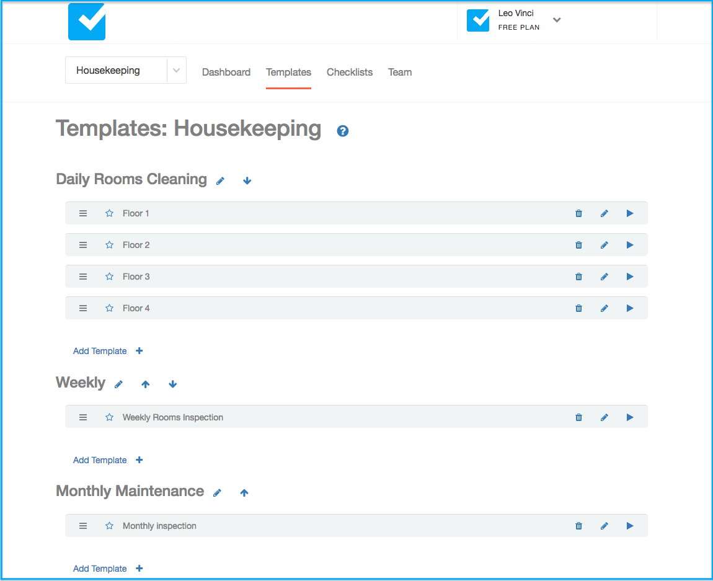Delete the Floor 1 template

(578, 213)
